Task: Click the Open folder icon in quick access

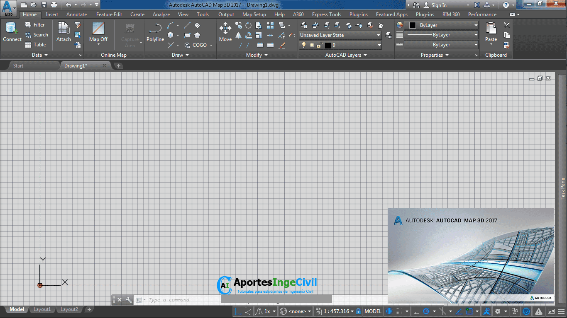Action: click(x=34, y=5)
